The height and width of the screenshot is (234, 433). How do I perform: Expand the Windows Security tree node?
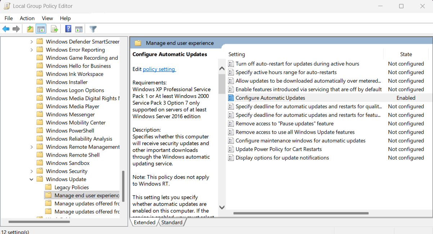(x=31, y=171)
